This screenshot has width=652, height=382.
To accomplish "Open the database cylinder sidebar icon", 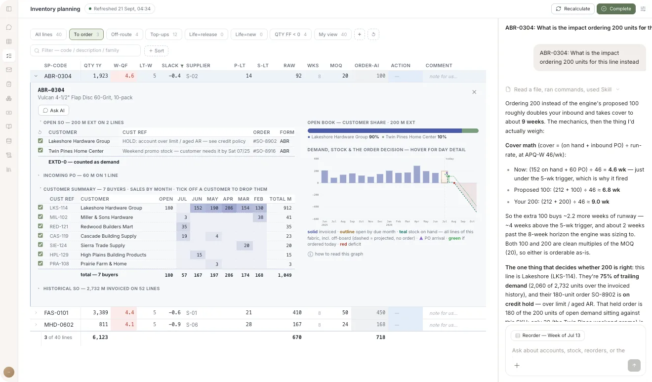I will pyautogui.click(x=9, y=141).
